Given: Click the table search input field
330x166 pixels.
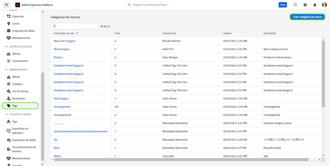Looking at the screenshot, I should click(x=74, y=26).
